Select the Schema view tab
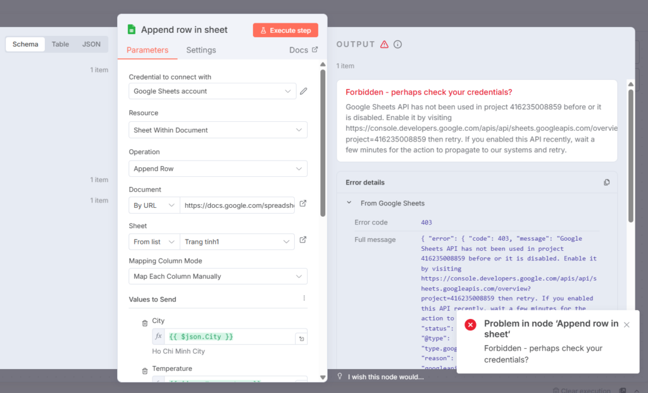 (25, 44)
